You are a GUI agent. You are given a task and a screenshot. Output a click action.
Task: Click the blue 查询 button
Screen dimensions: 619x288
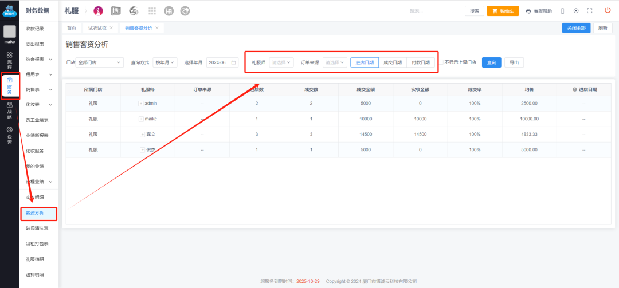492,62
